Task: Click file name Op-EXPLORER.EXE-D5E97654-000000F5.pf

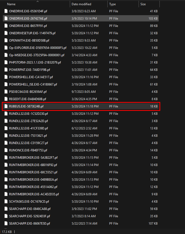Action: [38, 48]
